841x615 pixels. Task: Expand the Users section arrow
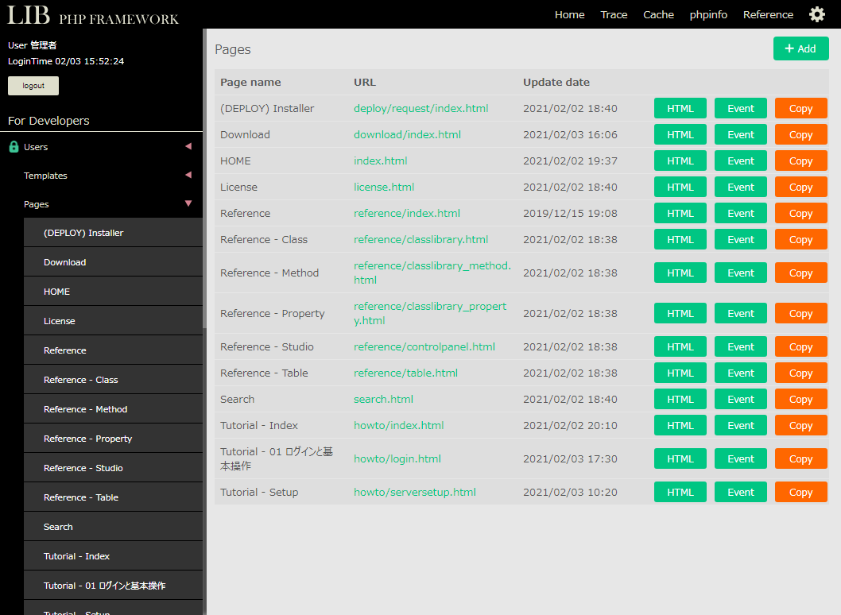(188, 146)
